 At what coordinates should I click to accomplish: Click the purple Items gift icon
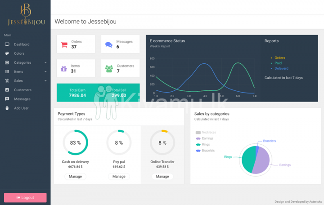point(64,69)
